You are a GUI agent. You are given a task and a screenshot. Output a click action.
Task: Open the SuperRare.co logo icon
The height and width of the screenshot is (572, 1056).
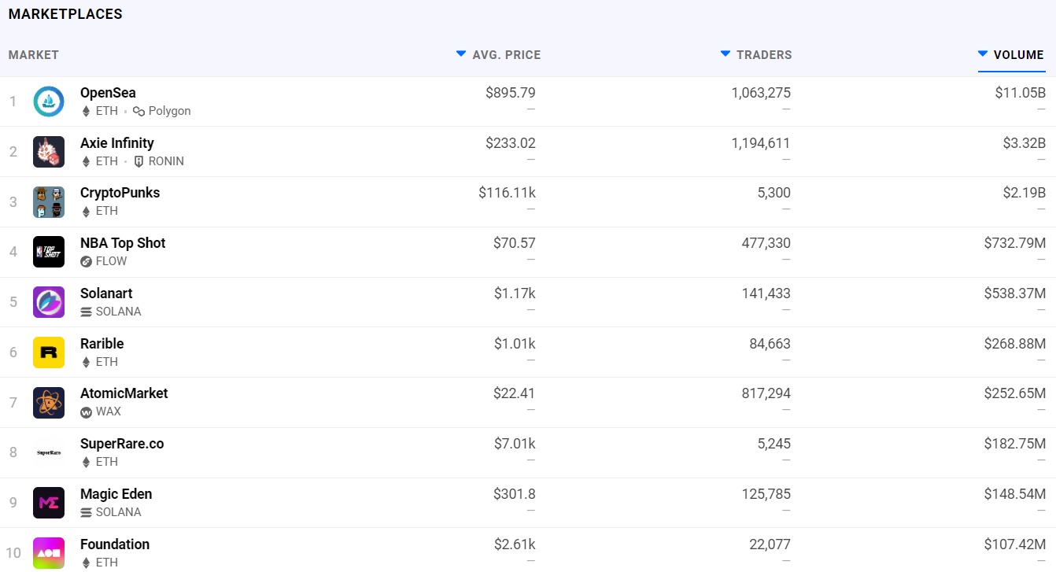[49, 452]
